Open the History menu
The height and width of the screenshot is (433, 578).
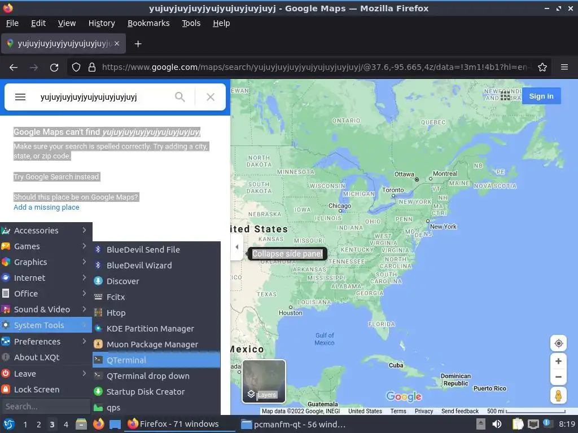(102, 23)
